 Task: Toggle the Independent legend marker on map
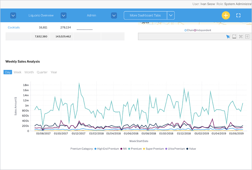click(195, 30)
